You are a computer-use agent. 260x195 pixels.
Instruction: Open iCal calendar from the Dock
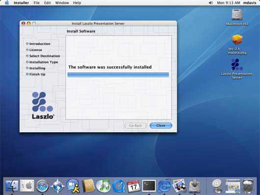(133, 186)
